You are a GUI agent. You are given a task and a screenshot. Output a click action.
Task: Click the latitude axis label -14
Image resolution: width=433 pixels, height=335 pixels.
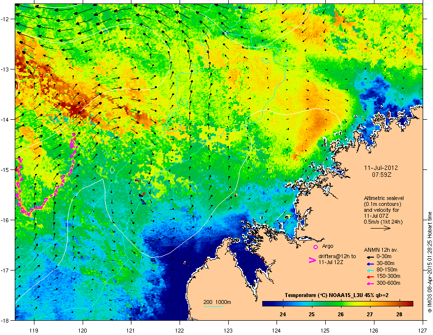(x=5, y=120)
